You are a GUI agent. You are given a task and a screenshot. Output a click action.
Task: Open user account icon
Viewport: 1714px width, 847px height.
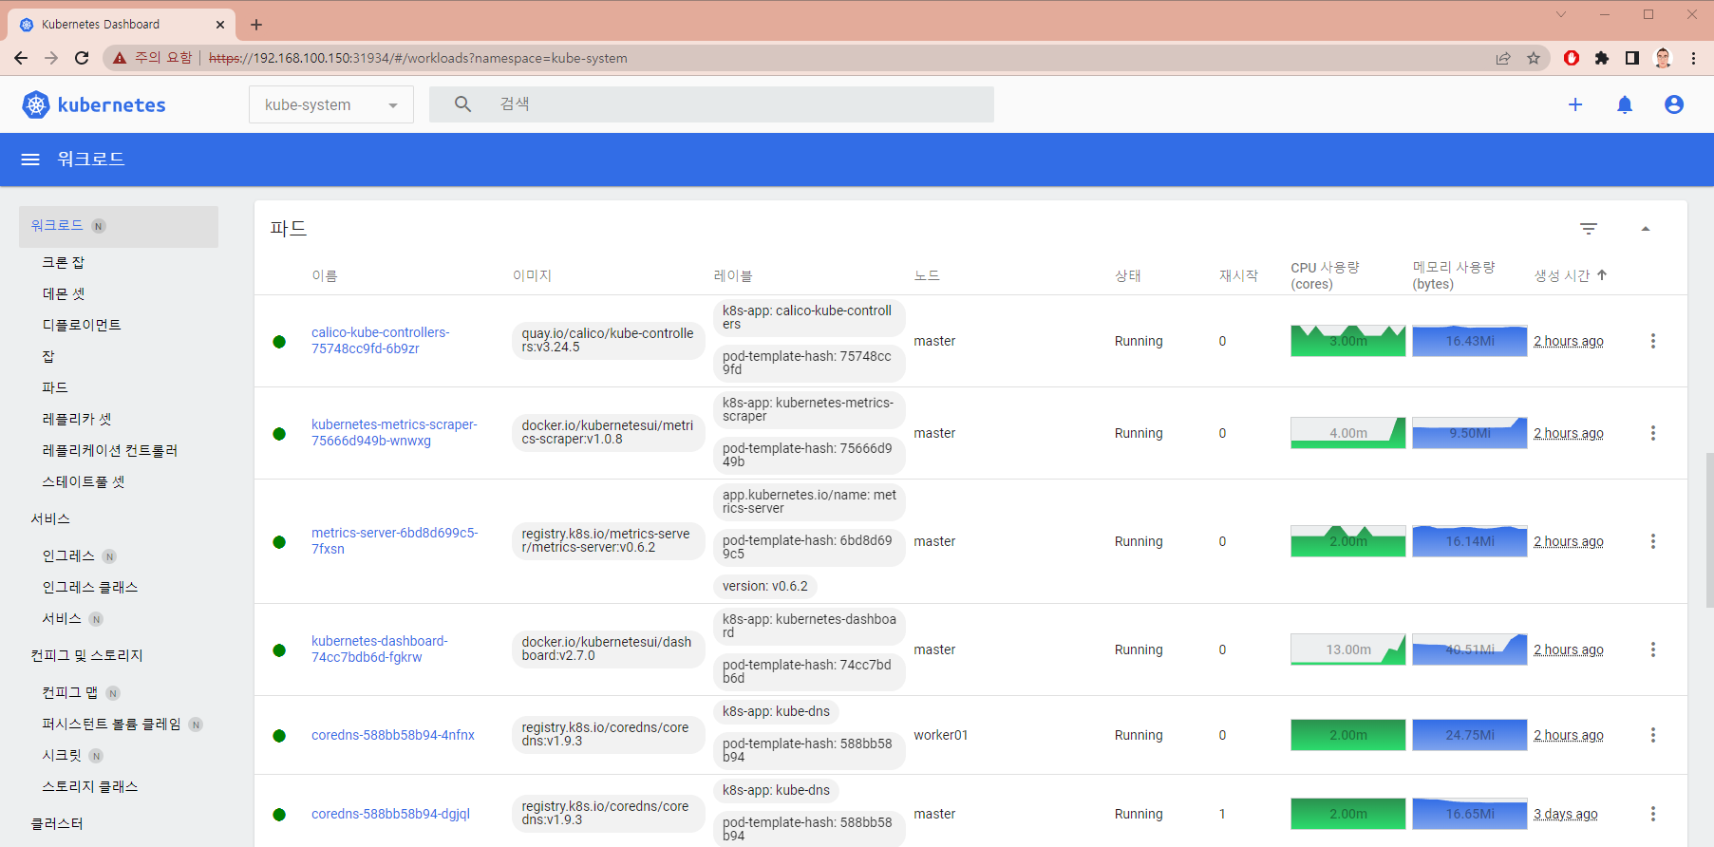(1674, 104)
